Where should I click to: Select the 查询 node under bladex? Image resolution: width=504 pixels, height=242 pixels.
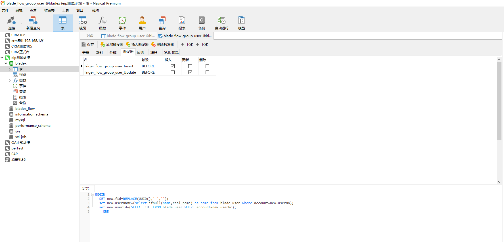point(23,91)
